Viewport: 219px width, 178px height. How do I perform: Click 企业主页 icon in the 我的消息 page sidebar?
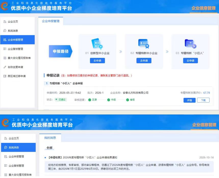6,138
